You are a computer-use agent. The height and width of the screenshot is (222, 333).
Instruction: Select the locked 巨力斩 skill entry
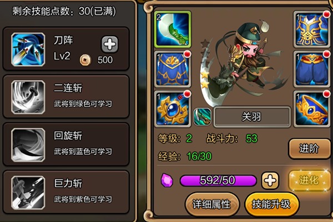[x=66, y=192]
